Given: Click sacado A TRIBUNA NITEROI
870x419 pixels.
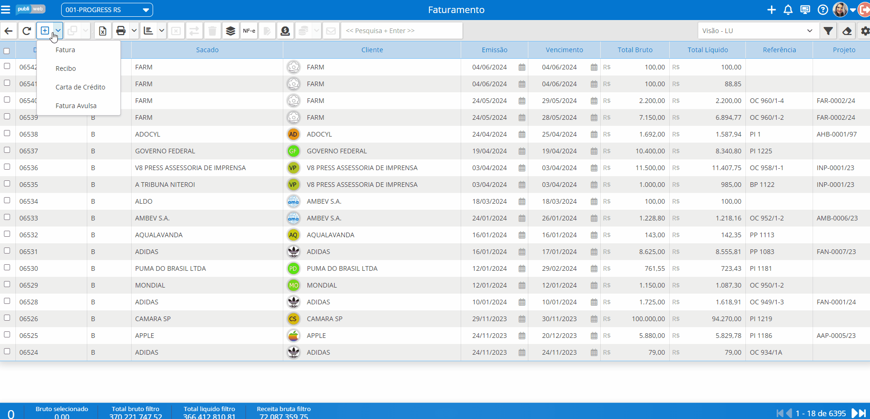Looking at the screenshot, I should pyautogui.click(x=165, y=185).
